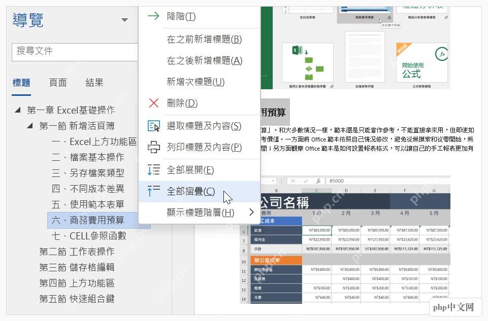Go to 四、不同版本差異 heading
Image resolution: width=488 pixels, height=321 pixels.
[x=88, y=189]
